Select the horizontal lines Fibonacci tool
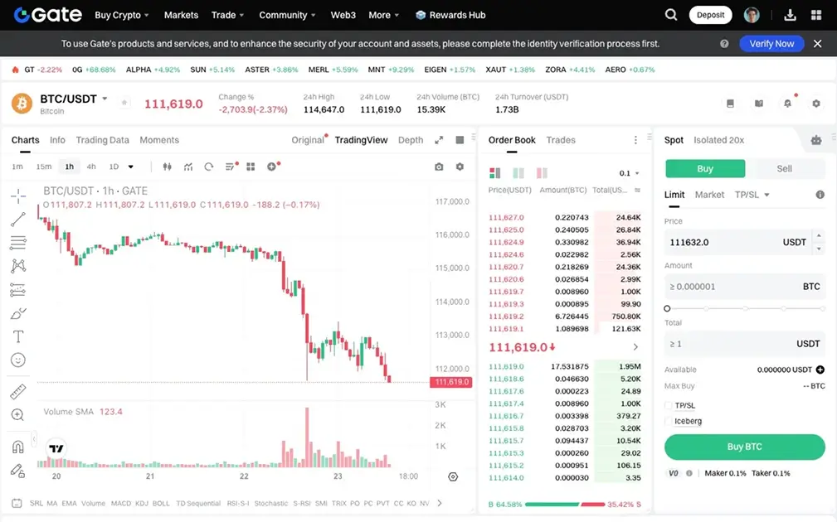The image size is (837, 522). 18,243
